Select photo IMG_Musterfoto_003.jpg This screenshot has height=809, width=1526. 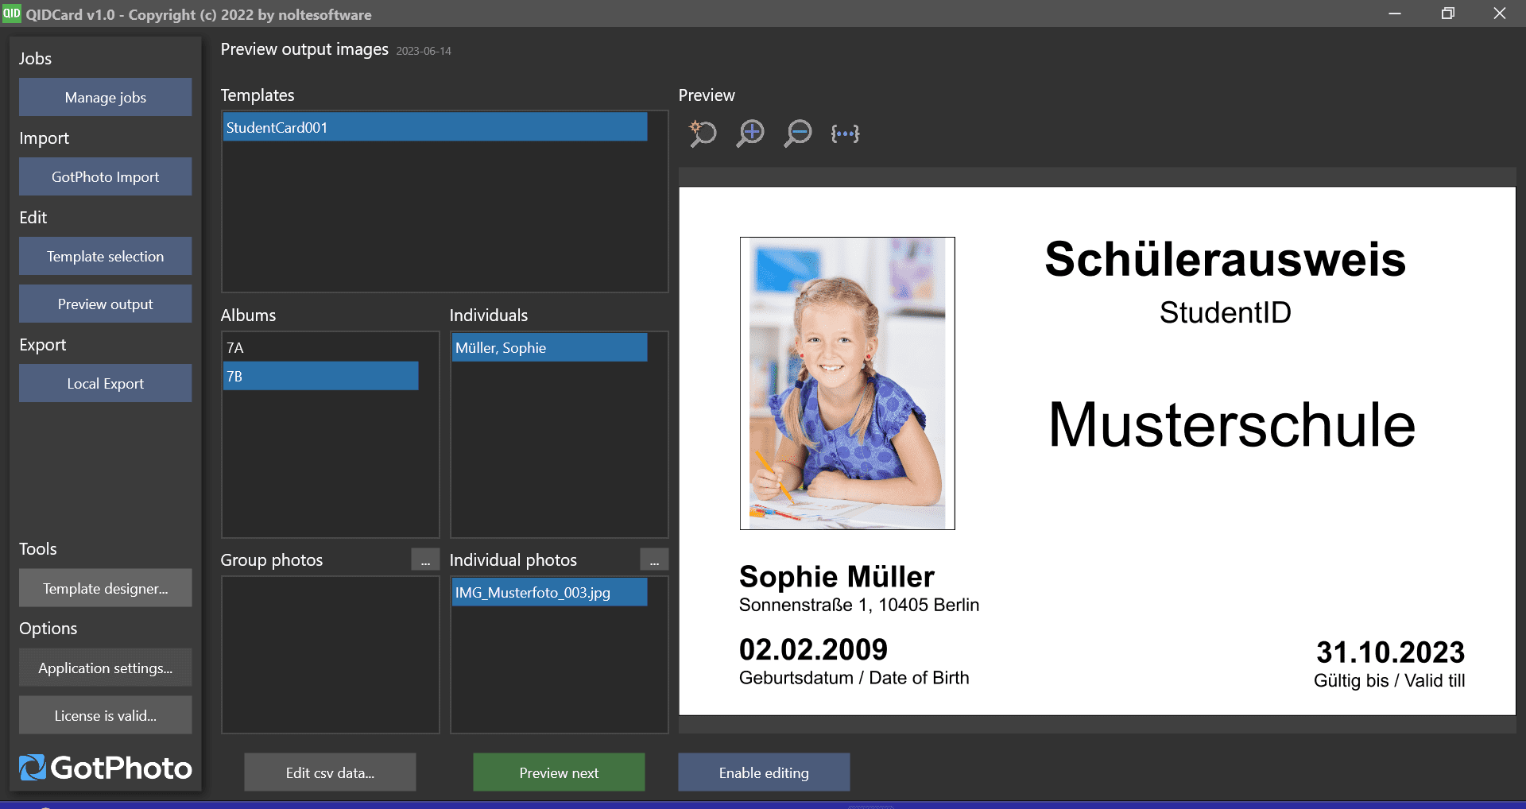pos(549,592)
